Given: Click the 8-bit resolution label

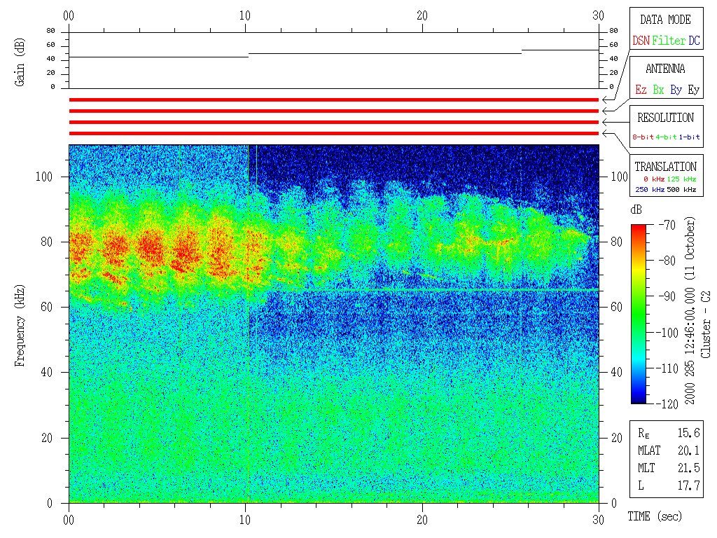Looking at the screenshot, I should click(x=643, y=137).
